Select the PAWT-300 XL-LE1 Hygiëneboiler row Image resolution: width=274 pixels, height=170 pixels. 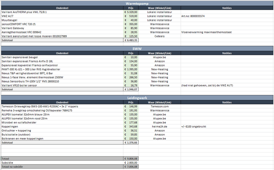[x=137, y=69]
